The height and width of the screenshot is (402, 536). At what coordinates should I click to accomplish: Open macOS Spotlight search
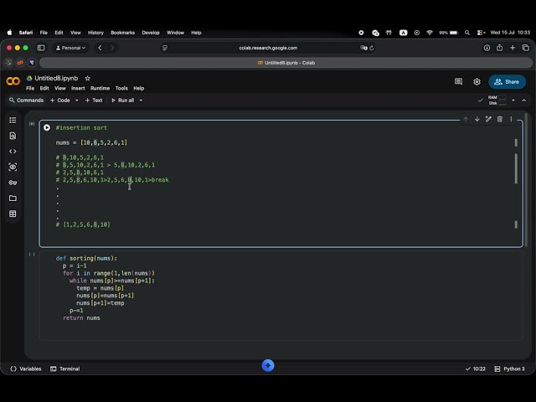click(467, 33)
